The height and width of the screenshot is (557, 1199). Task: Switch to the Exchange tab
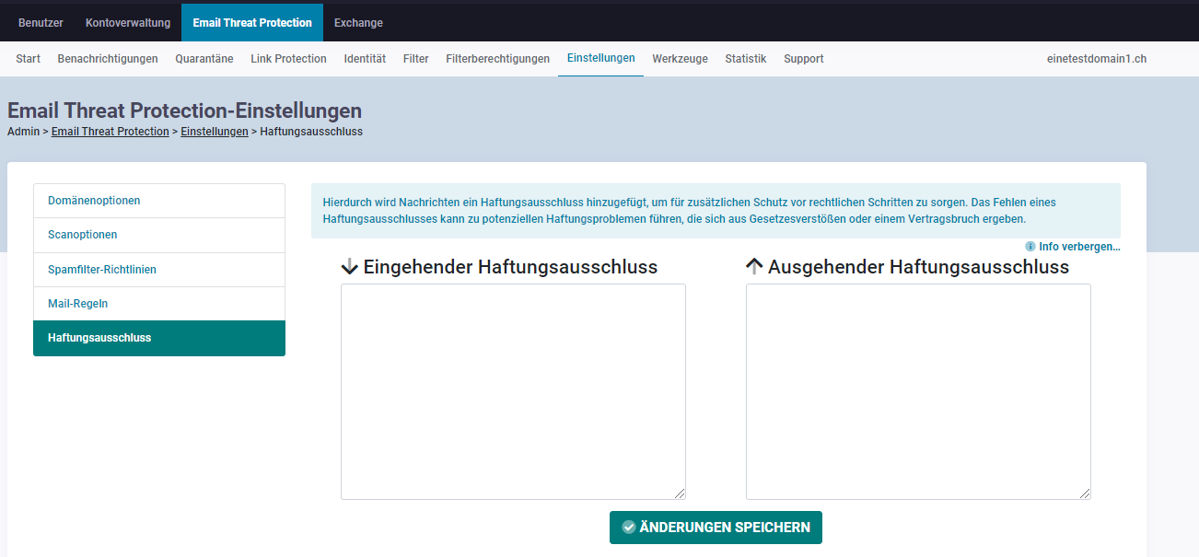(358, 22)
